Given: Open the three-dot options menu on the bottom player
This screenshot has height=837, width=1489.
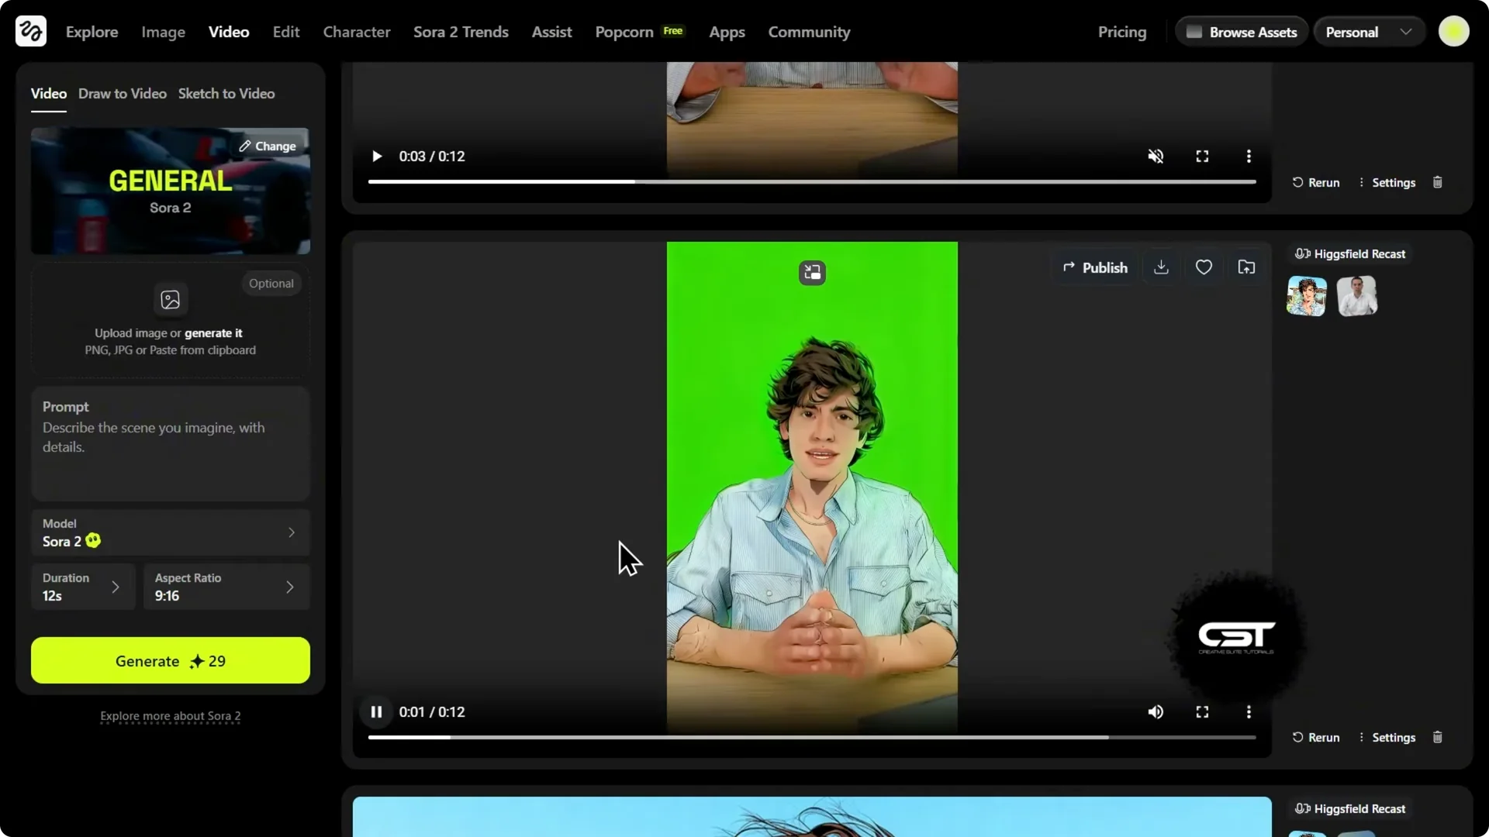Looking at the screenshot, I should pos(1248,711).
